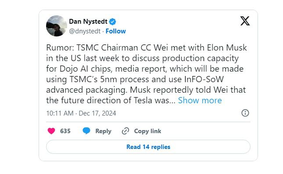Expand the tweet with Show more
This screenshot has width=283, height=174.
tap(200, 100)
